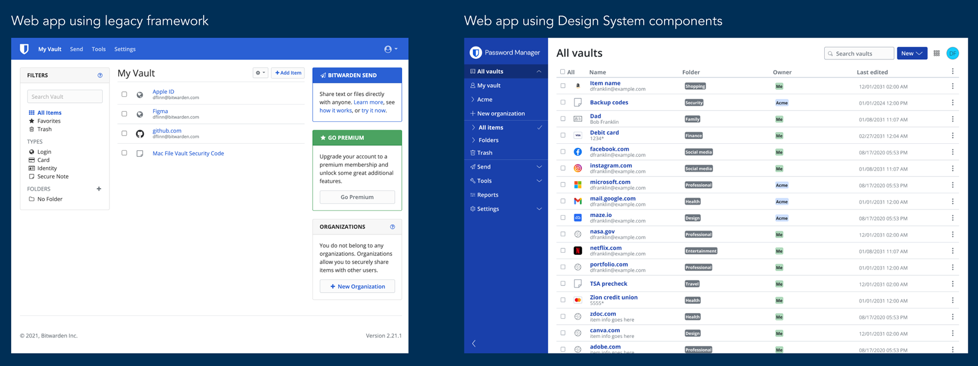Toggle the All select checkbox in table header
This screenshot has height=366, width=978.
pyautogui.click(x=562, y=72)
